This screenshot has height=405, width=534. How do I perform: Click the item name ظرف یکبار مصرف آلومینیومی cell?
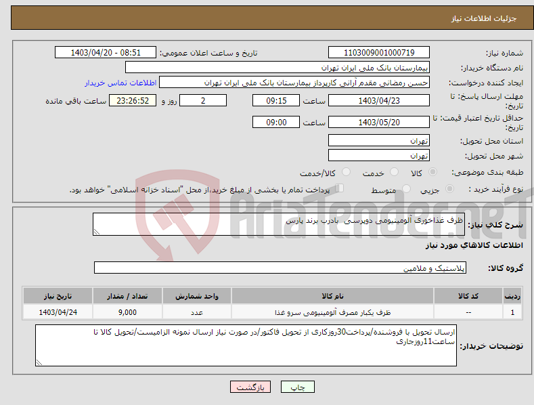[x=332, y=312]
